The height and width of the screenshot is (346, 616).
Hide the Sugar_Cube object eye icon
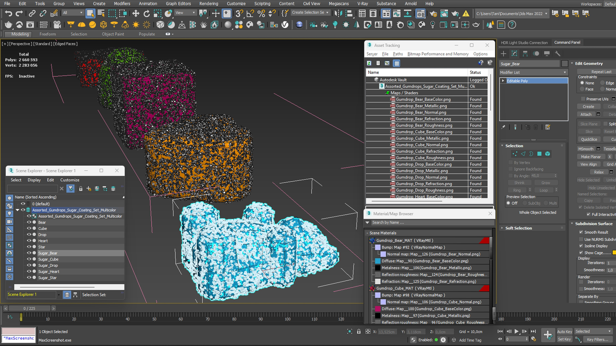coord(29,259)
